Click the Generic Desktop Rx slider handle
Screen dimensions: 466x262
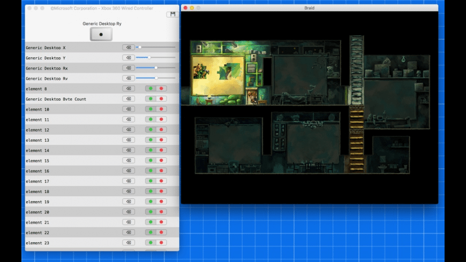click(x=156, y=68)
